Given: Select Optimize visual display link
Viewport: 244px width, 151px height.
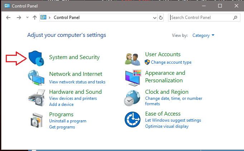Looking at the screenshot, I should [167, 126].
